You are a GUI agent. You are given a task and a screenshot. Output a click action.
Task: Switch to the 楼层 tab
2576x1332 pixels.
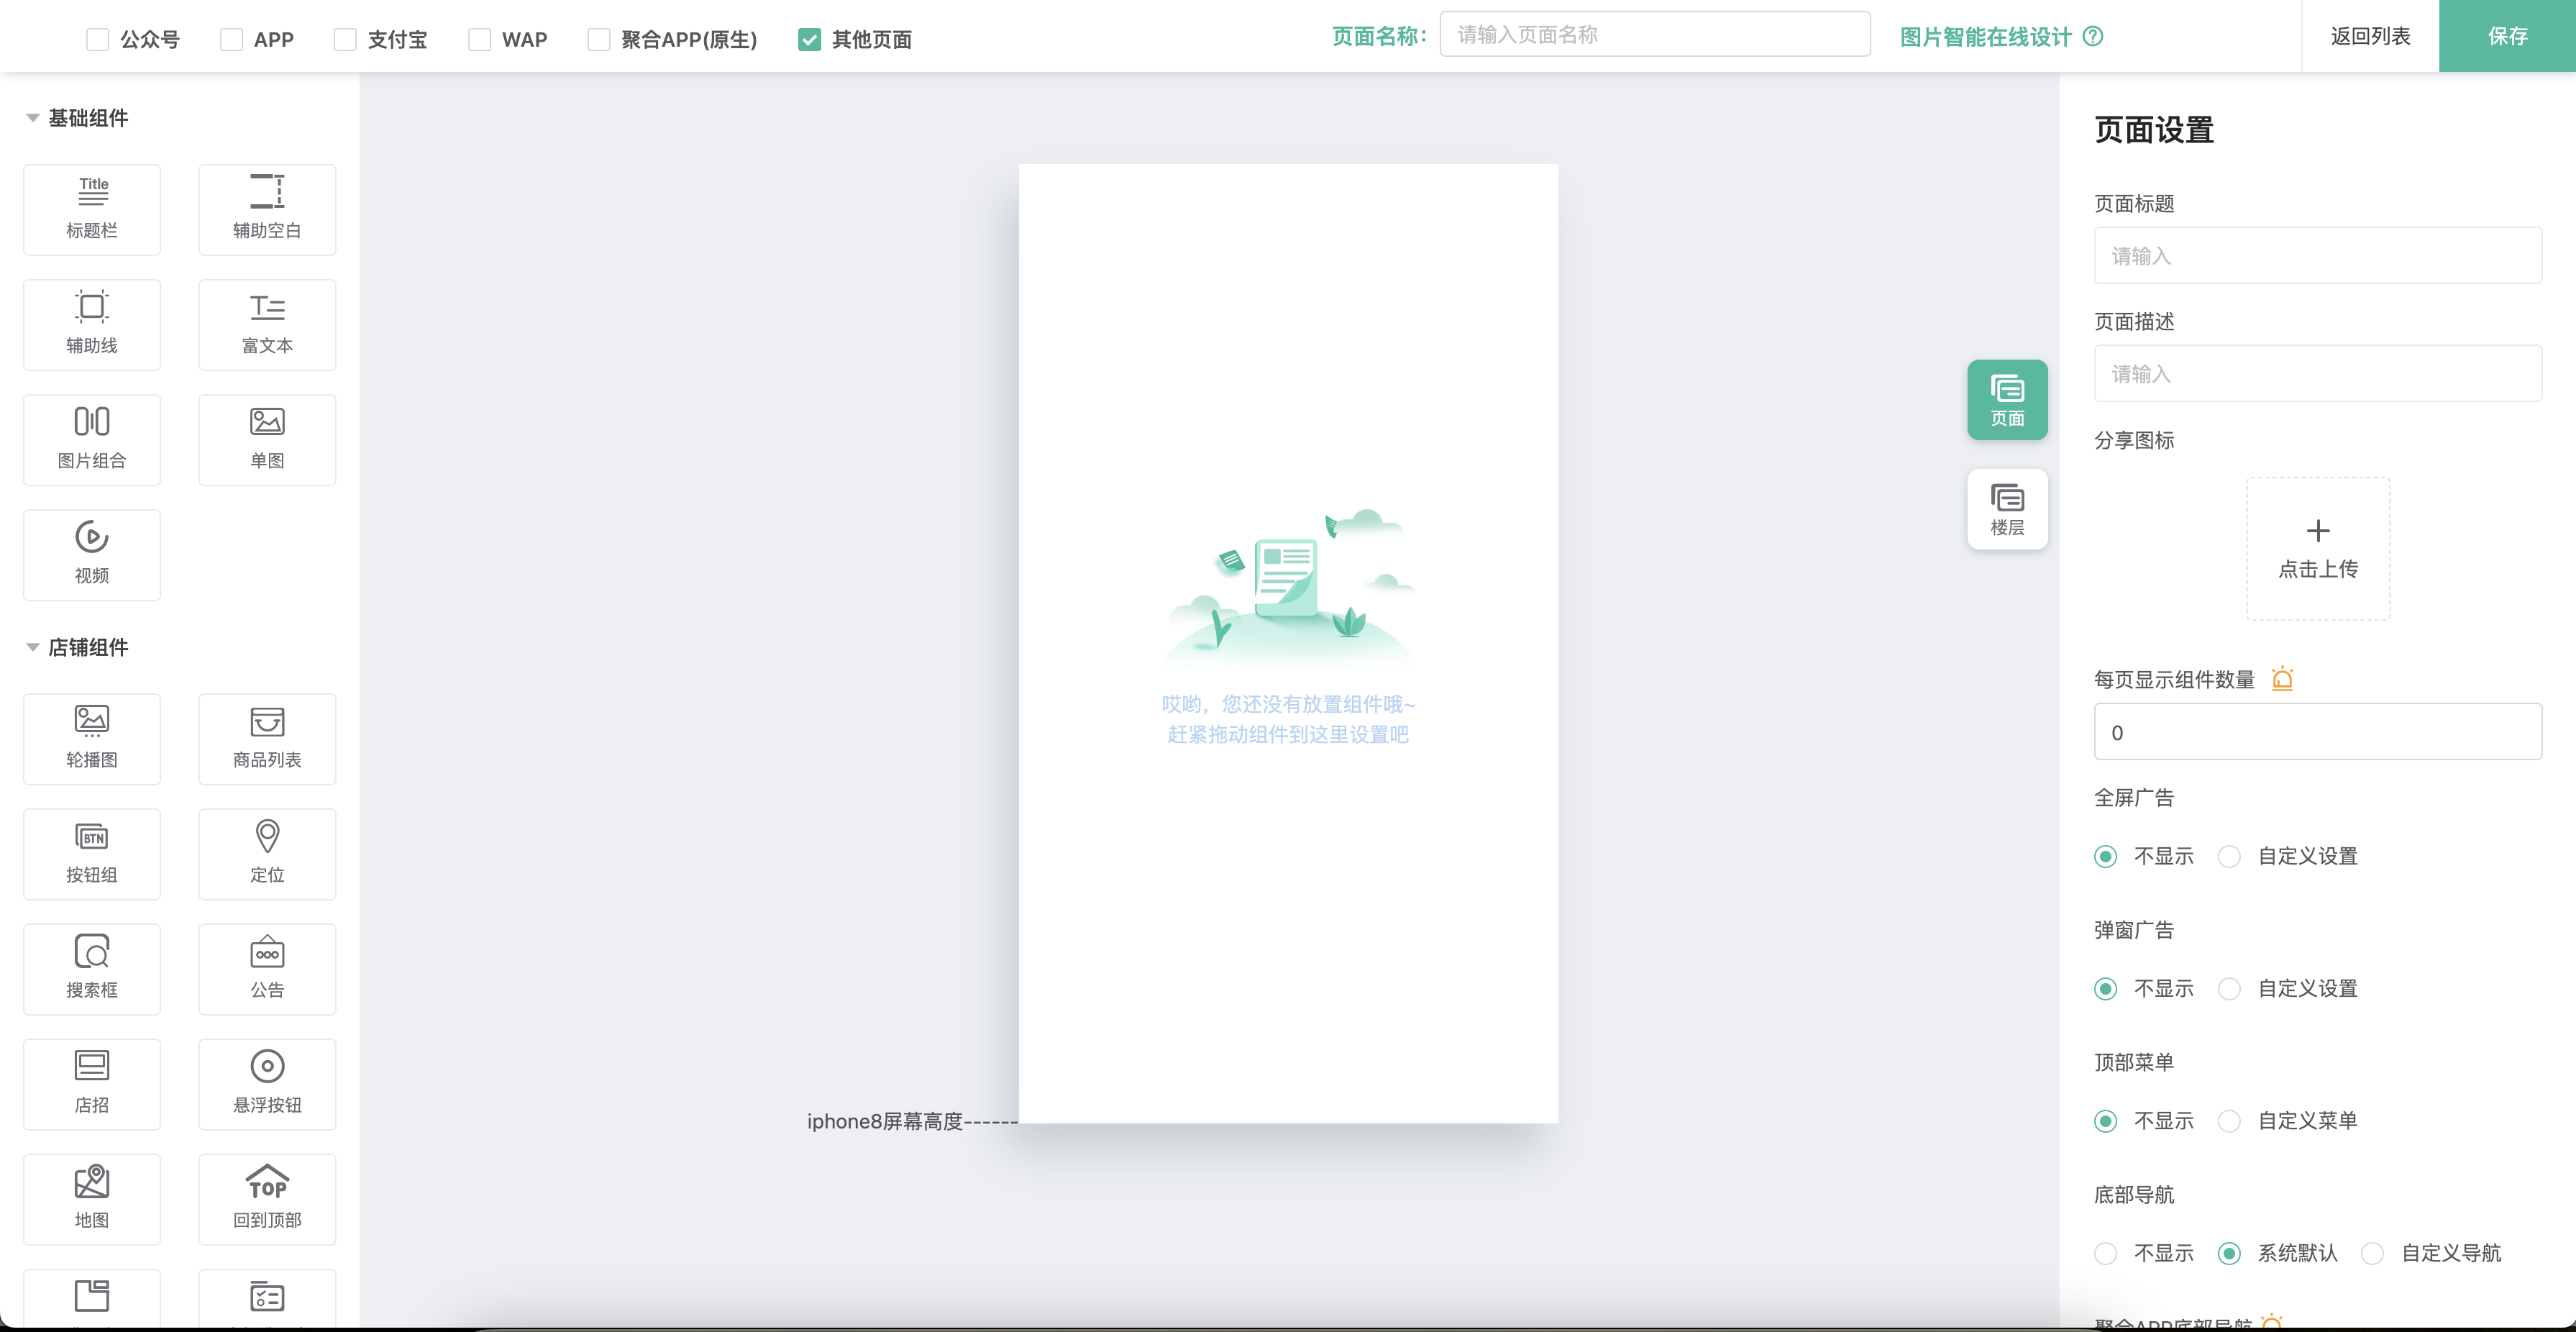[2006, 509]
